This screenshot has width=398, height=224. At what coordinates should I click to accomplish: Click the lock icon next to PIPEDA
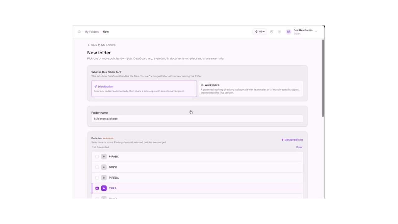(104, 178)
